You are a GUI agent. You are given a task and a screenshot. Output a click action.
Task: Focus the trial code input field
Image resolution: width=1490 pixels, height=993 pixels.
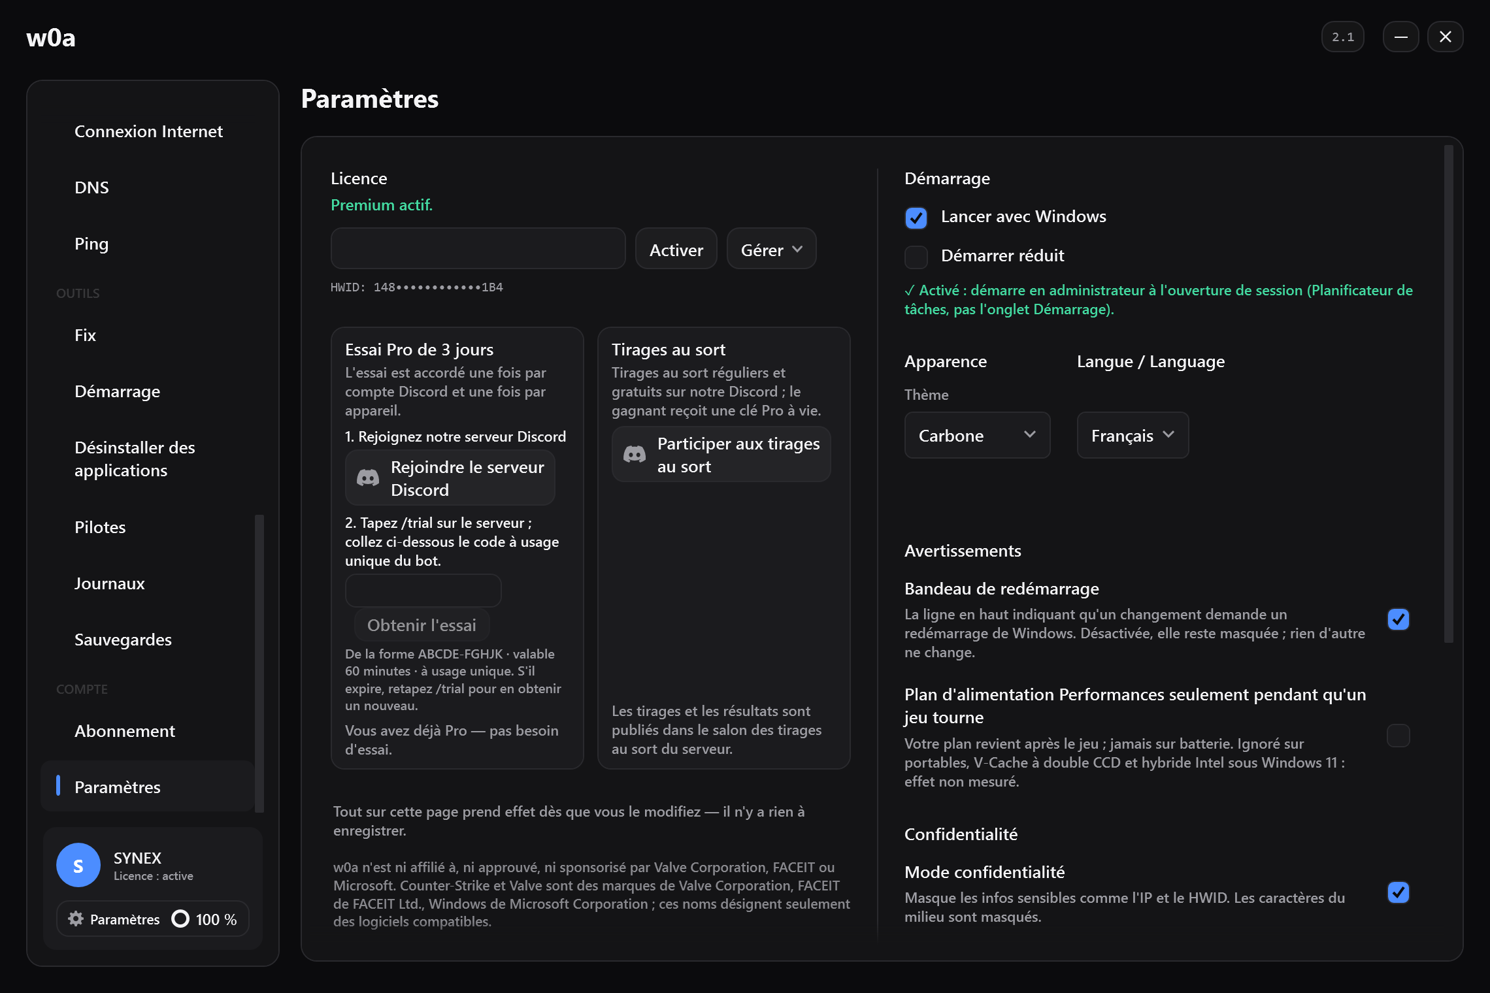pos(423,591)
